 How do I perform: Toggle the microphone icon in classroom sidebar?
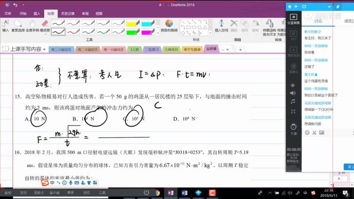293,85
